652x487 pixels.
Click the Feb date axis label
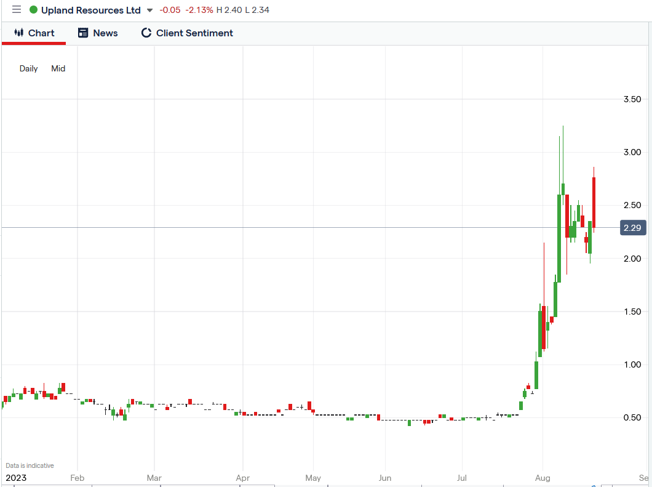78,478
